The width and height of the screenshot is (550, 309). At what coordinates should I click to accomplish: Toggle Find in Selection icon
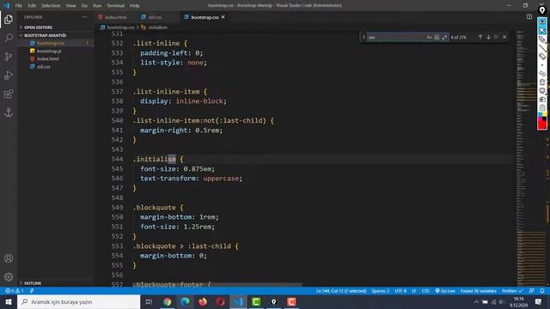[x=497, y=37]
